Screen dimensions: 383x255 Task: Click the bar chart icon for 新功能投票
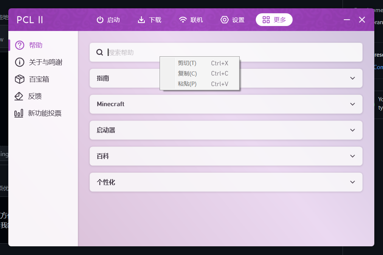point(19,113)
